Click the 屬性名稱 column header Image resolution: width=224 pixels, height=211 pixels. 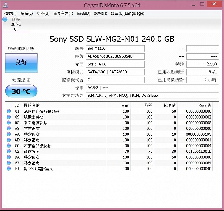[65, 105]
